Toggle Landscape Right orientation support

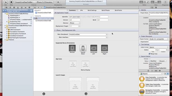click(x=105, y=48)
